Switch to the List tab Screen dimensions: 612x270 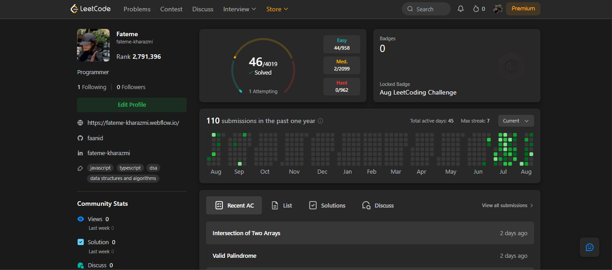281,205
